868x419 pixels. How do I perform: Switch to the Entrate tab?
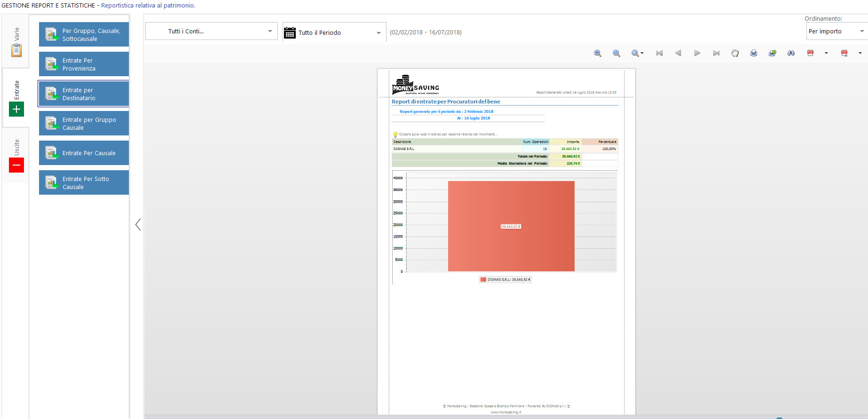click(x=16, y=98)
